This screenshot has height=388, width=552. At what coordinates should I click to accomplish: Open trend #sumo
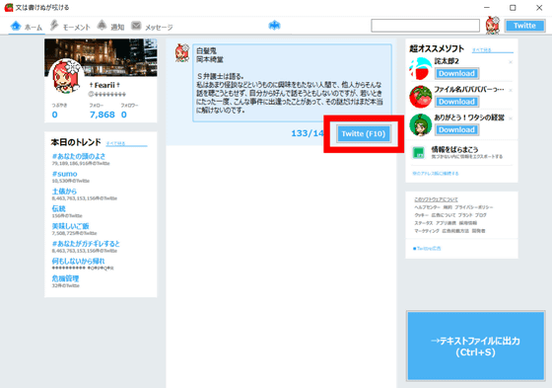tap(64, 174)
